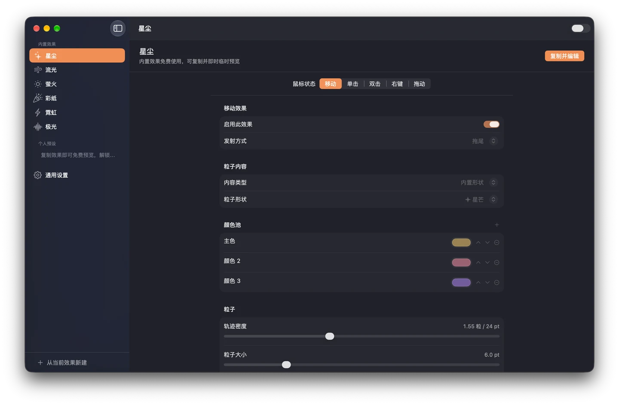Open 通用设置 gear icon

point(38,175)
